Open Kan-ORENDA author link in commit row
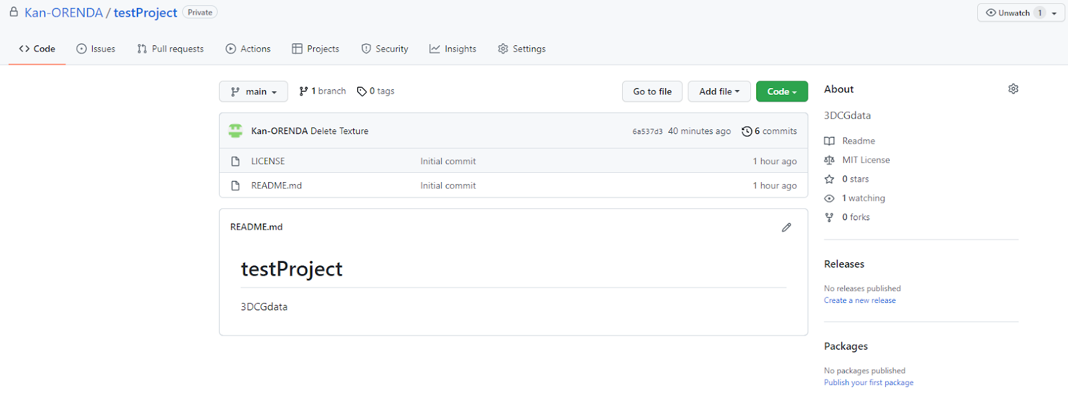Image resolution: width=1068 pixels, height=397 pixels. pos(279,131)
